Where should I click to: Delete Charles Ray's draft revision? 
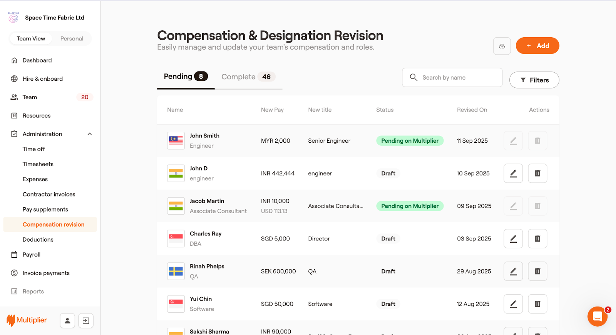click(x=537, y=239)
